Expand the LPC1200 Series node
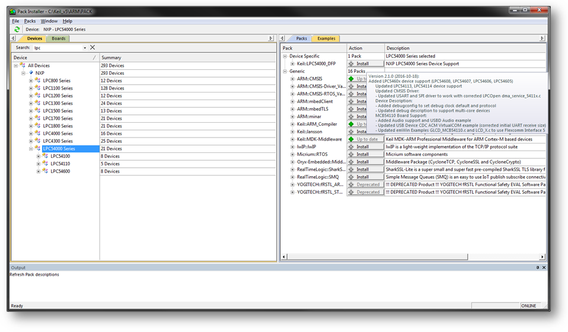Screen dimensions: 568x332 31,96
